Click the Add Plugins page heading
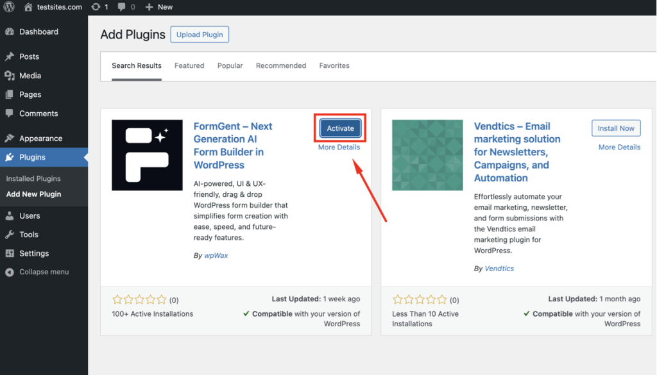657x375 pixels. 133,35
